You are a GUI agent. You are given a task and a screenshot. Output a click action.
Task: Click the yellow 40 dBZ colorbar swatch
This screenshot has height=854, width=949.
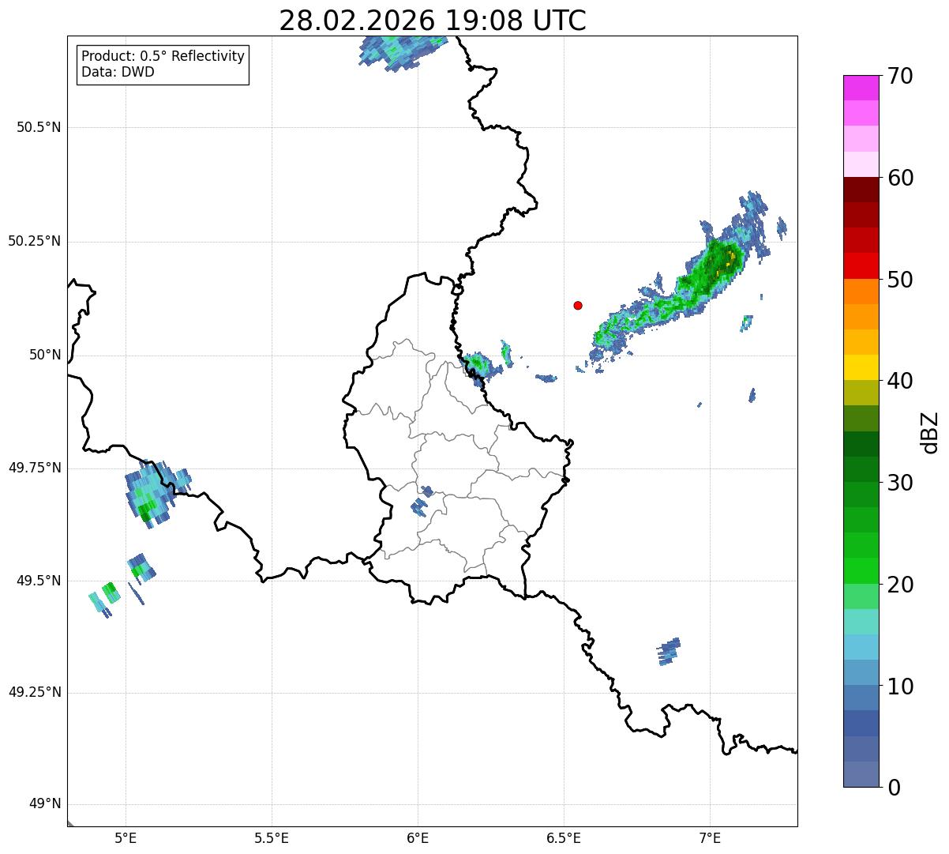861,368
